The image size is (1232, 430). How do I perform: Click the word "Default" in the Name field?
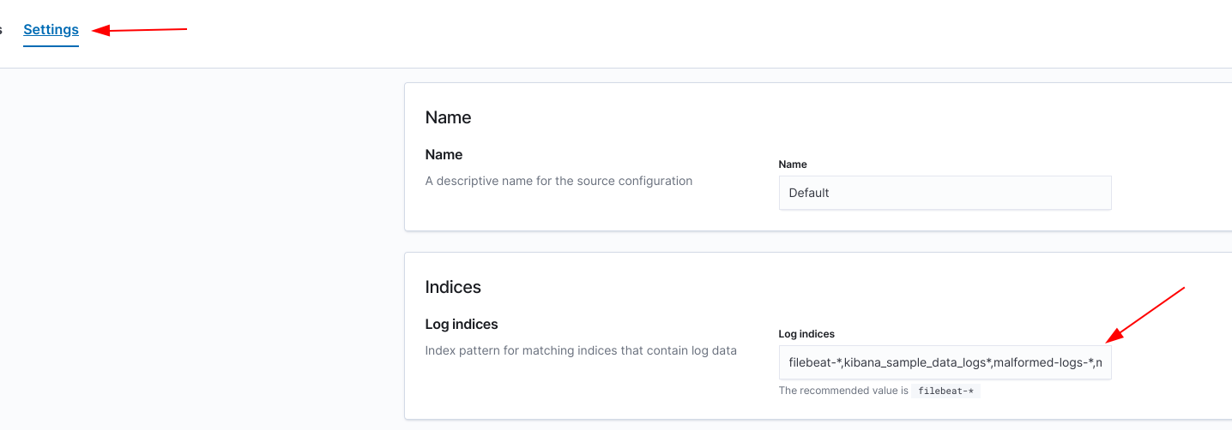pos(809,193)
